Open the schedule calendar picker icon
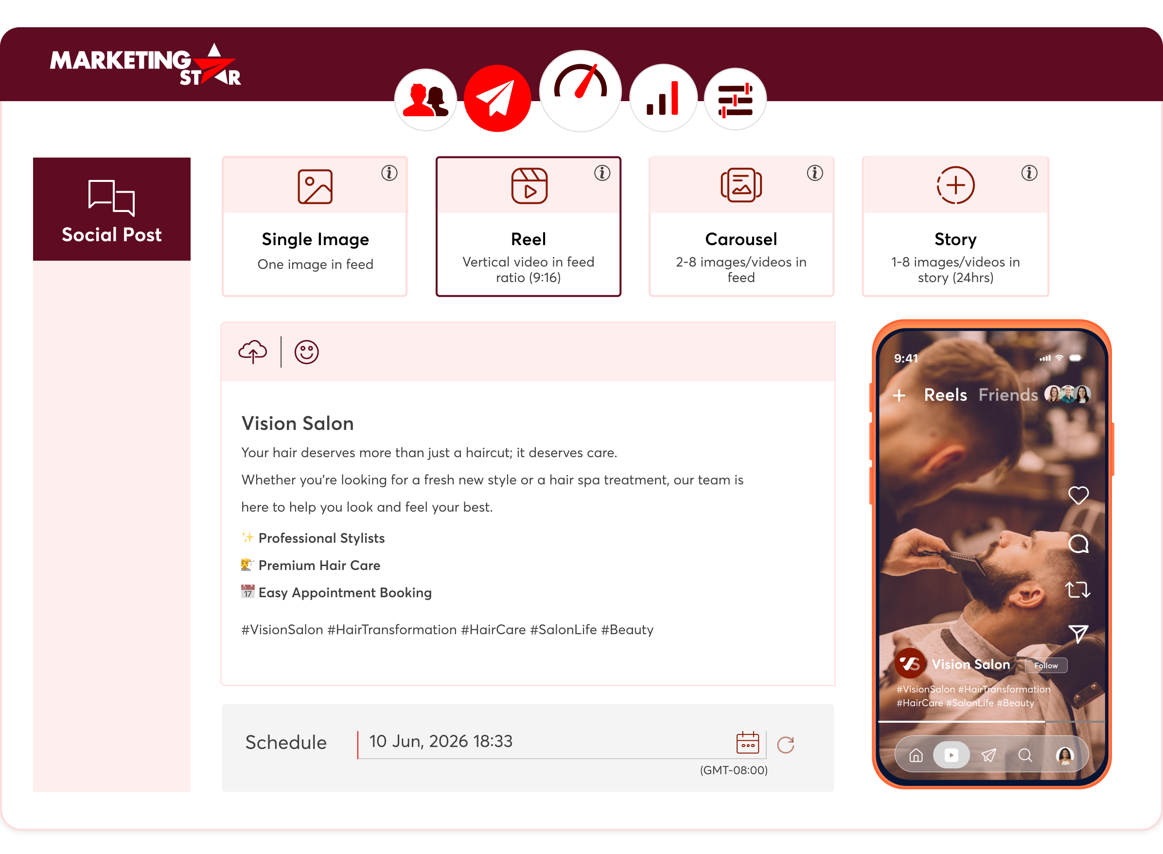This screenshot has width=1163, height=854. 748,743
